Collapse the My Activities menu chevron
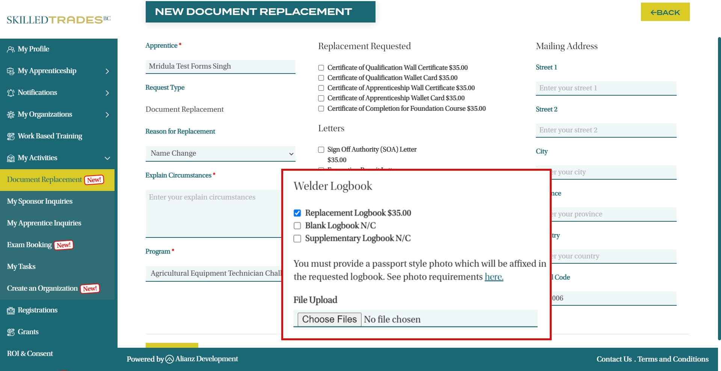Screen dimensions: 721x371 point(107,158)
